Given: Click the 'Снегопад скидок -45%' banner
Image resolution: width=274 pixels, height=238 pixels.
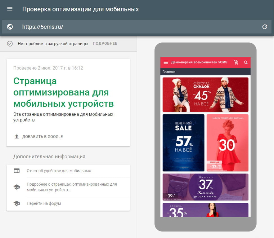Looking at the screenshot, I should coord(205,95).
